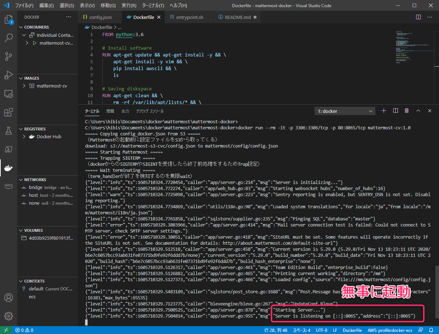Open the Remote Explorer view

click(9, 94)
